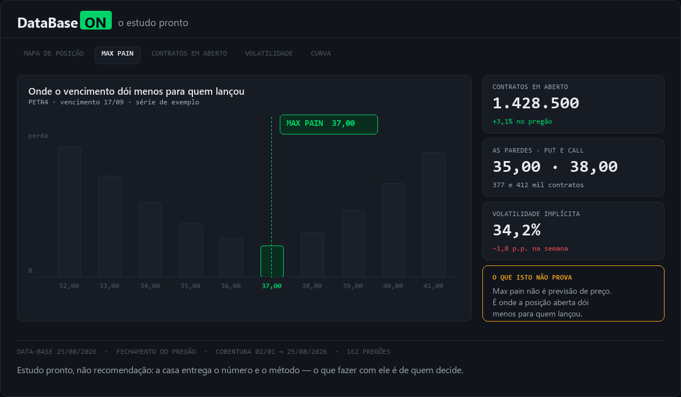Image resolution: width=681 pixels, height=397 pixels.
Task: Select the 33,00 strike bar
Action: [110, 226]
